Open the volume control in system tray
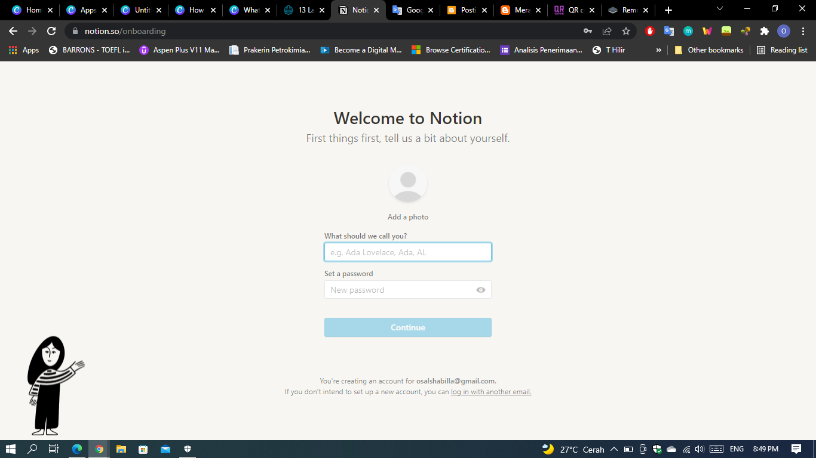This screenshot has height=458, width=816. click(700, 449)
